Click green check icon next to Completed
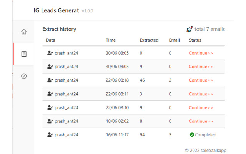Image resolution: width=246 pixels, height=154 pixels. click(x=192, y=135)
